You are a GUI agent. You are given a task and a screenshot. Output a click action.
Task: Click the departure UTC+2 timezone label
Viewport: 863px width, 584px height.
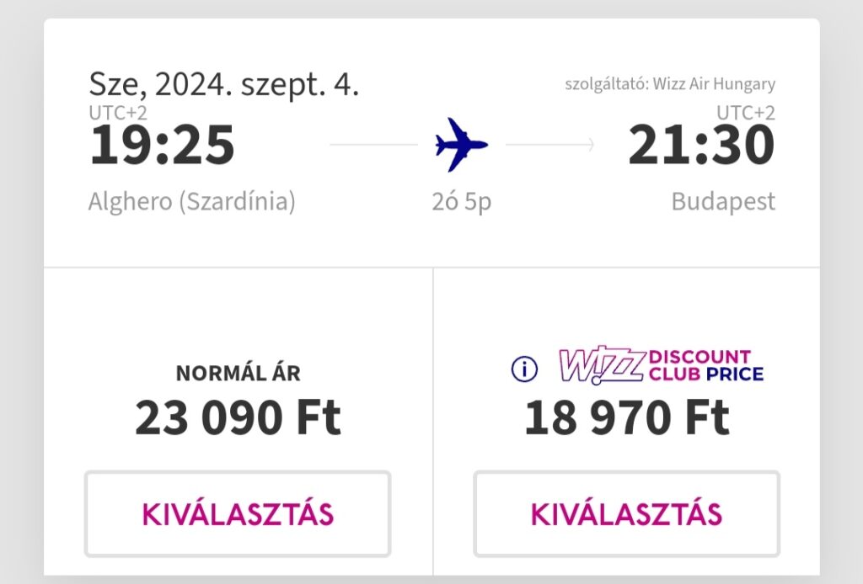pos(118,113)
